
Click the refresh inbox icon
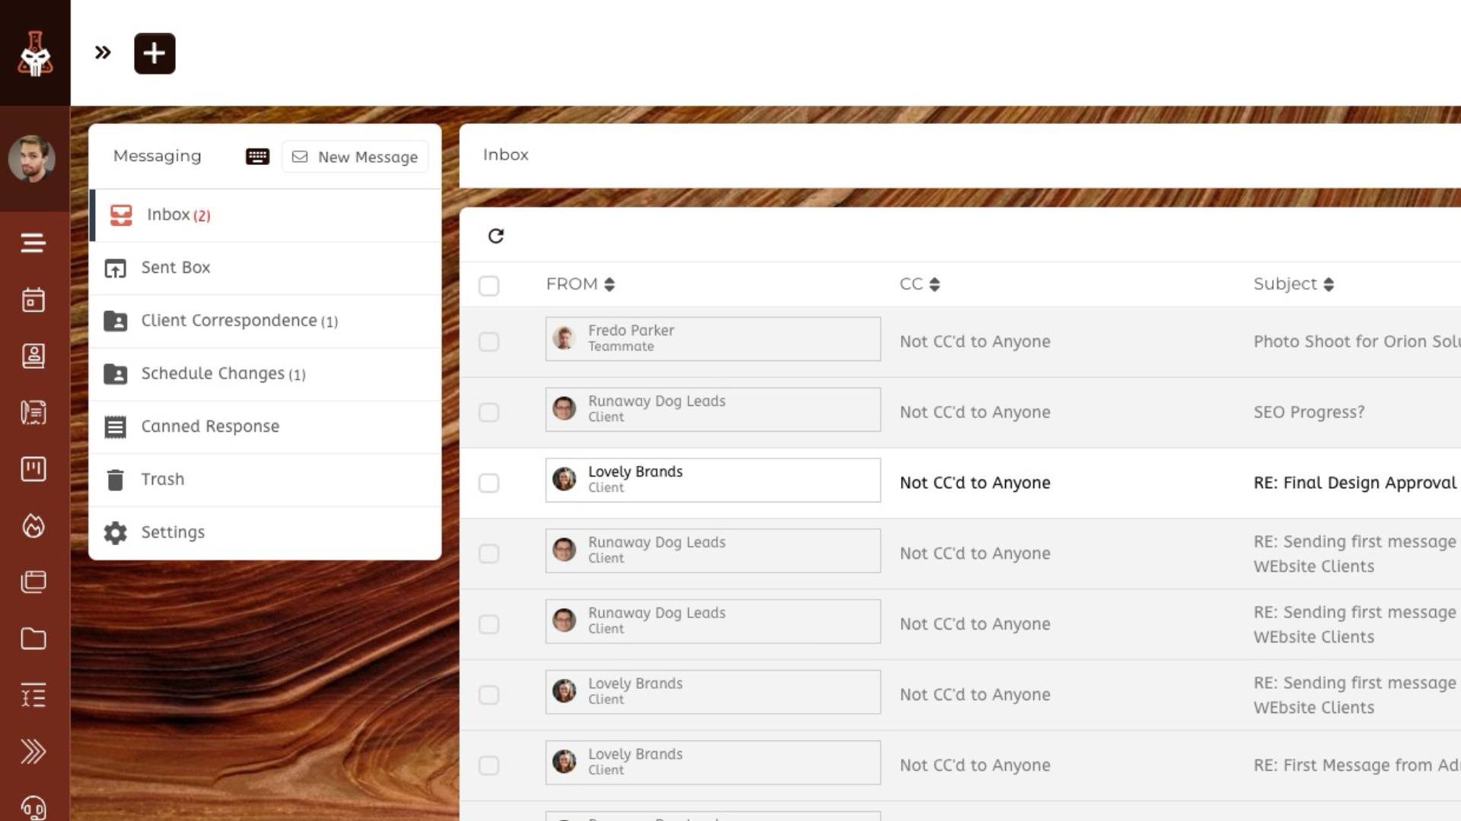[495, 236]
